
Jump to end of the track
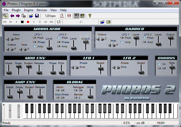point(51,22)
